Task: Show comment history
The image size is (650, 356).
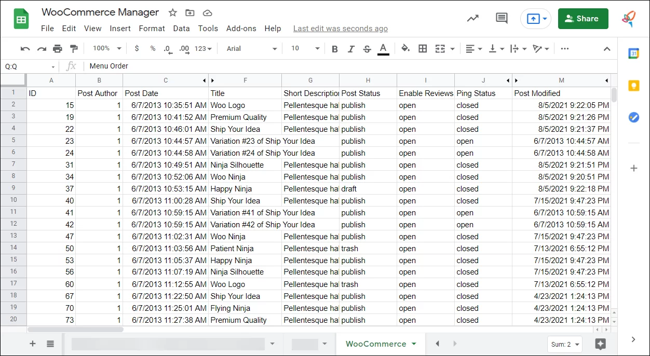Action: [502, 18]
